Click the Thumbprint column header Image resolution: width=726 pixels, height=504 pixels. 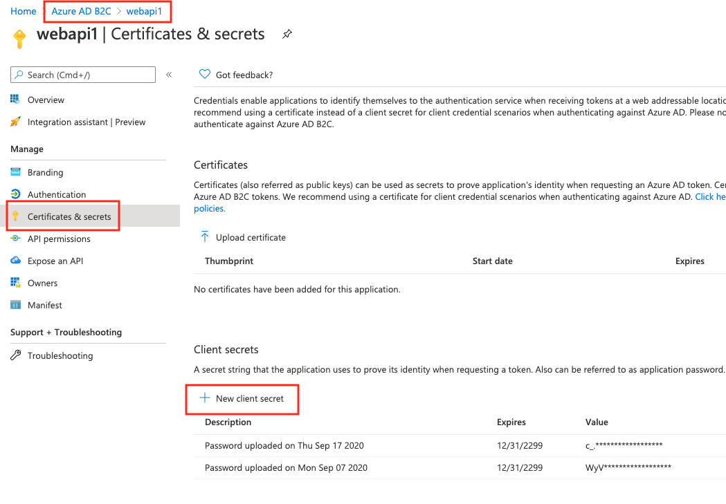coord(228,261)
